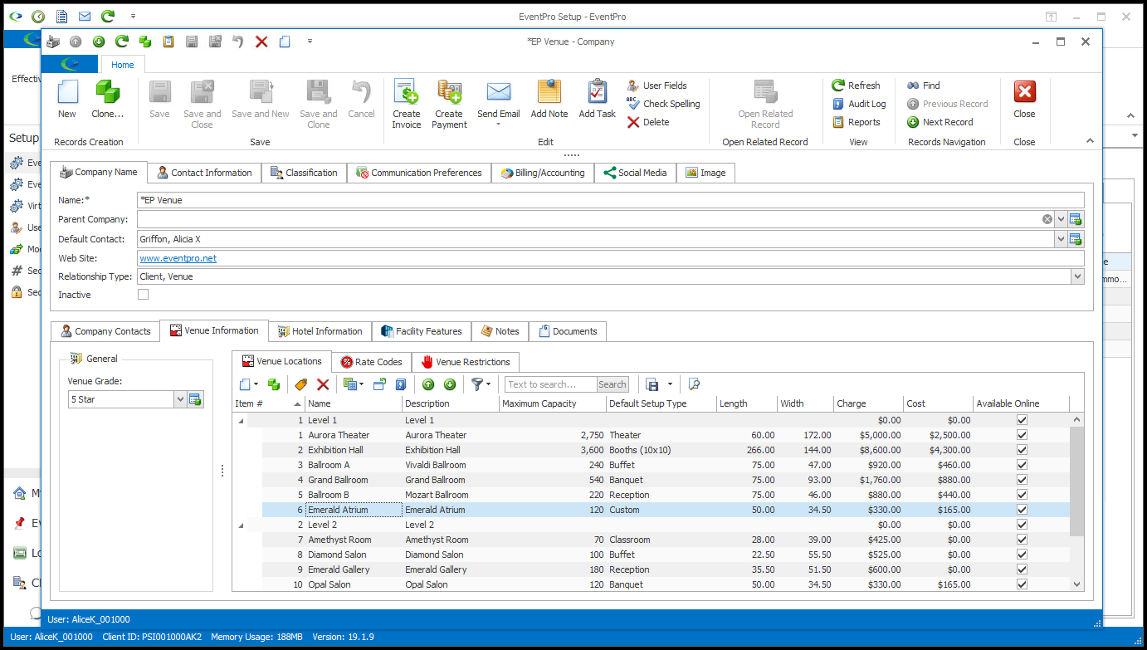Toggle Available Online for Amethyst Room

point(1022,540)
